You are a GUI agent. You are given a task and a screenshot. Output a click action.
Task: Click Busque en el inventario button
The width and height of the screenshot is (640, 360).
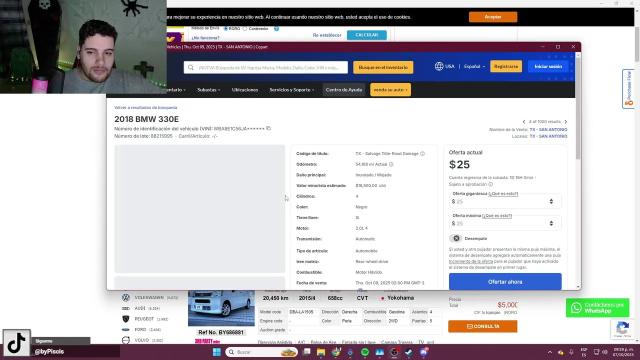point(383,67)
